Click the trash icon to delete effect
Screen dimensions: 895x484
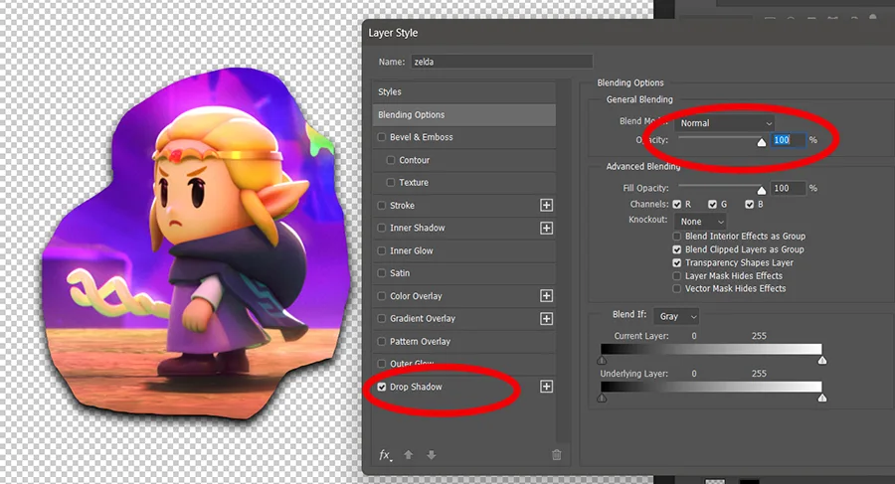tap(556, 455)
